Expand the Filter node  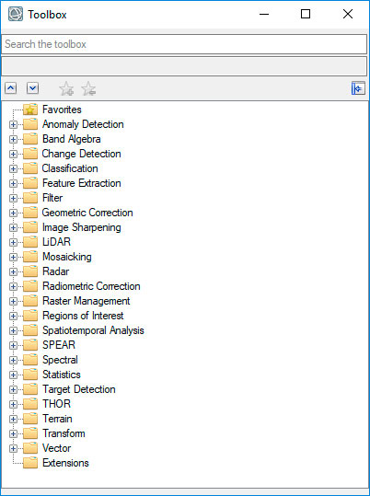13,198
